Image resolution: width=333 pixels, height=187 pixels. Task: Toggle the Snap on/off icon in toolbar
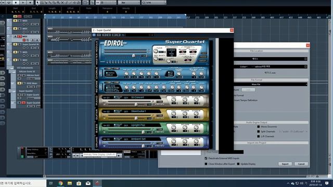97,3
